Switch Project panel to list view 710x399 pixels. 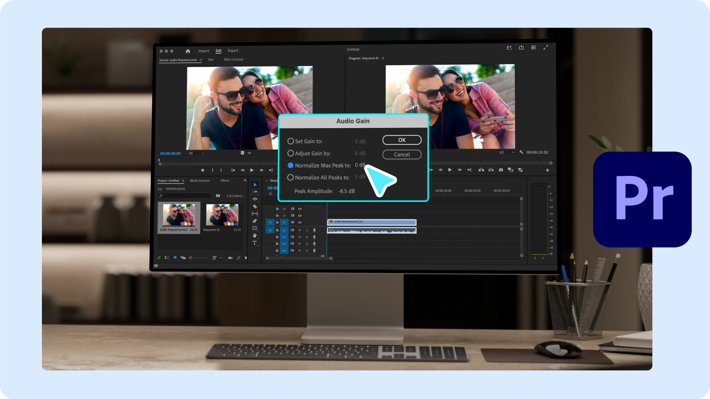click(167, 258)
